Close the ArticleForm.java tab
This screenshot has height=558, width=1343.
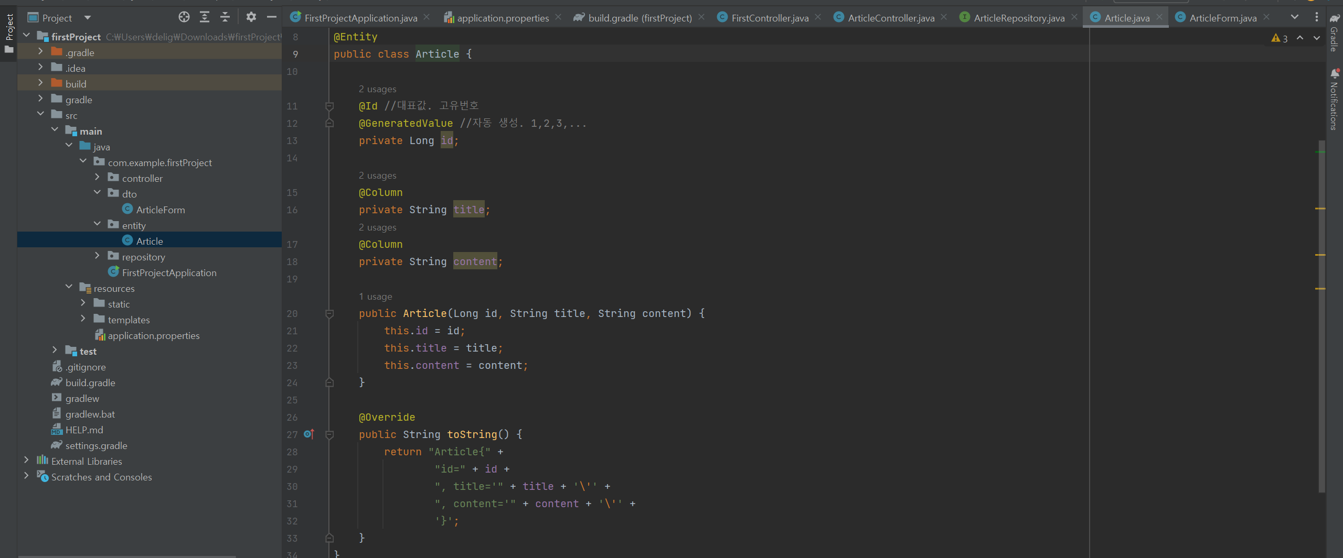[x=1266, y=17]
